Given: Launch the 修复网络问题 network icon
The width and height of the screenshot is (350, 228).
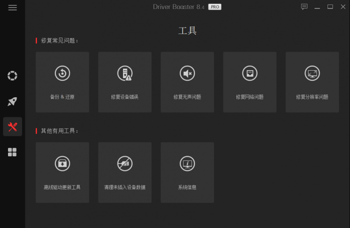Looking at the screenshot, I should tap(249, 73).
